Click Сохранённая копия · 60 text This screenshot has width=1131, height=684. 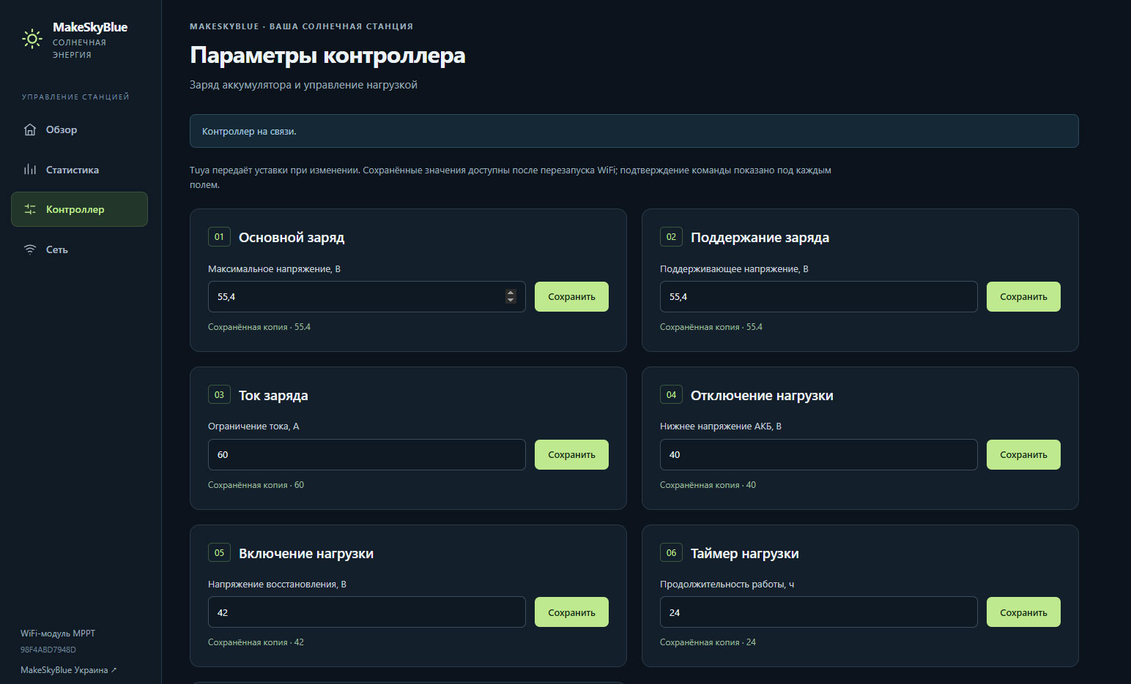click(256, 485)
